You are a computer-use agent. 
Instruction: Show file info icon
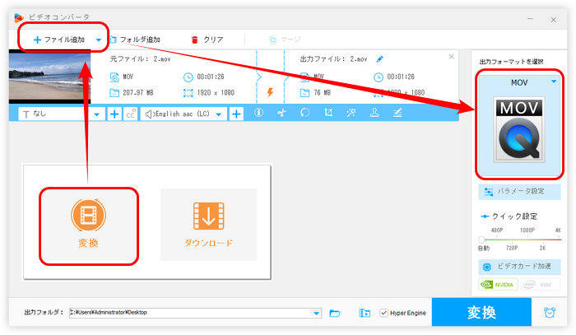pyautogui.click(x=258, y=113)
